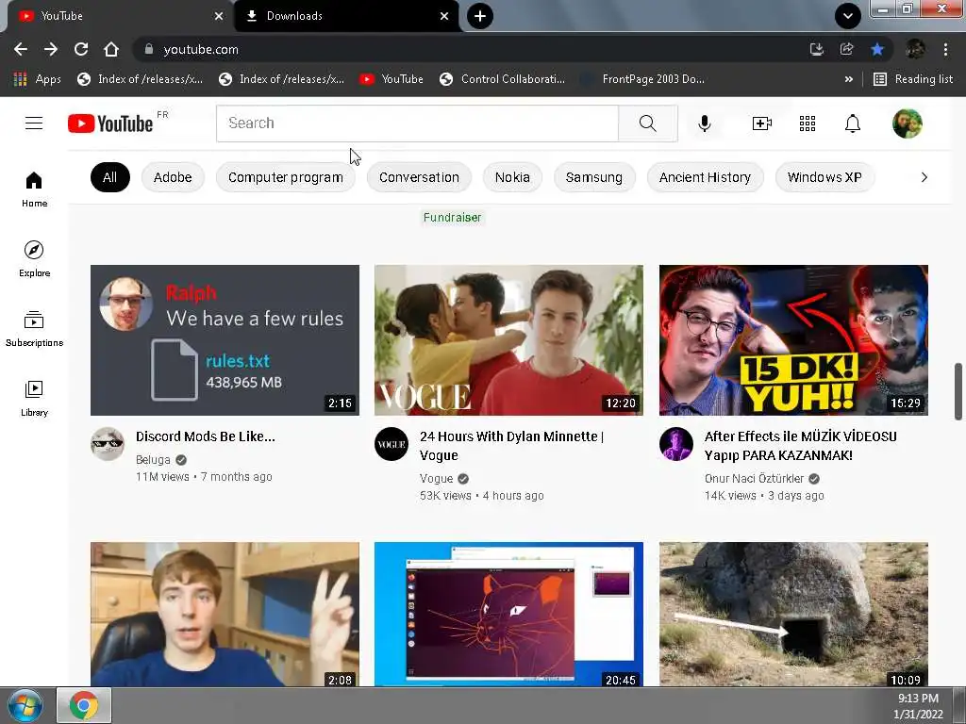This screenshot has width=966, height=724.
Task: Open the YouTube account avatar menu
Action: [x=907, y=123]
